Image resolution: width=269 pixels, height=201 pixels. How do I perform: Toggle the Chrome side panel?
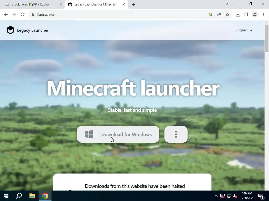[246, 15]
